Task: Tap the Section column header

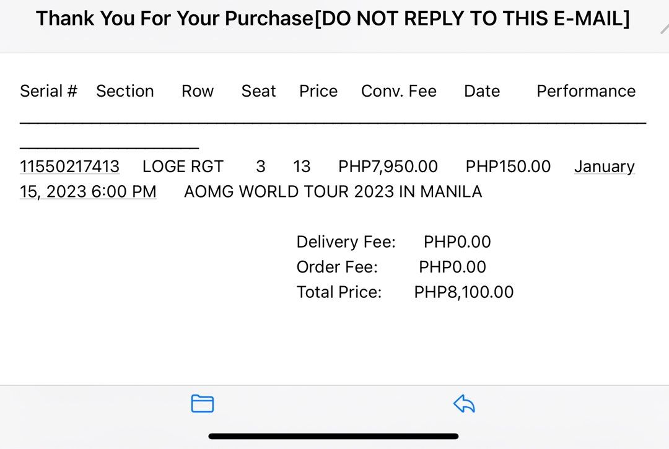Action: (x=125, y=91)
